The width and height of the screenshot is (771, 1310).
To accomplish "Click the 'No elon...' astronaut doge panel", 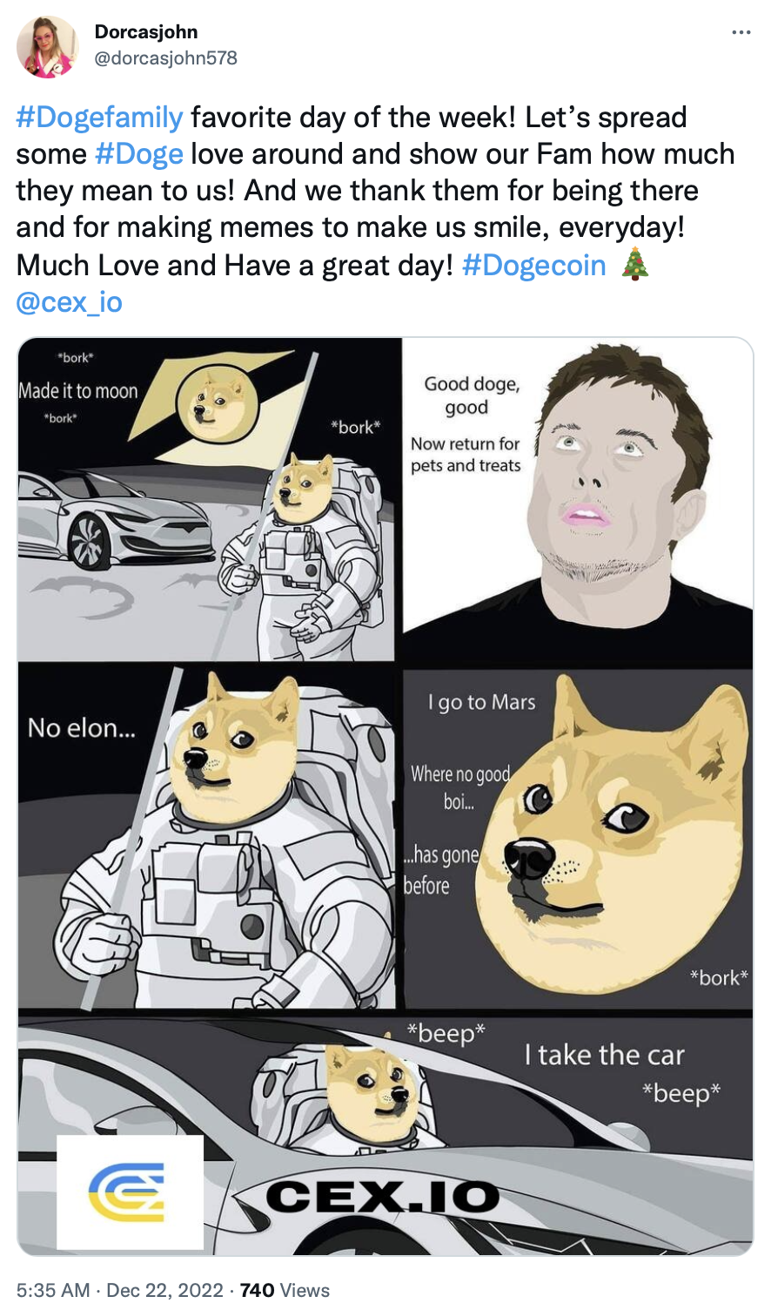I will pos(207,838).
